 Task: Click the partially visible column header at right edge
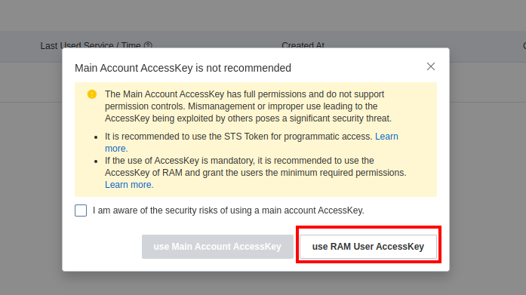click(524, 45)
